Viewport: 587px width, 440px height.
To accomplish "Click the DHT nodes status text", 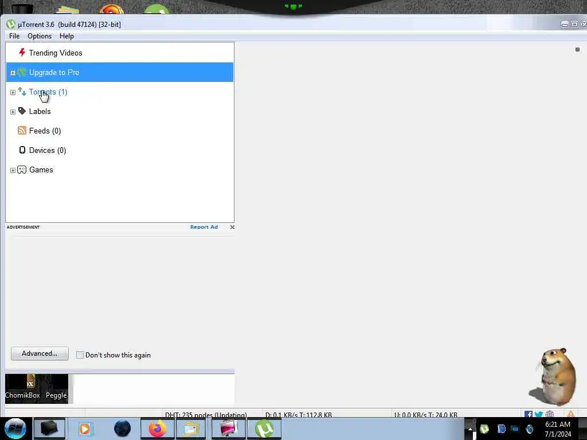I will (206, 415).
